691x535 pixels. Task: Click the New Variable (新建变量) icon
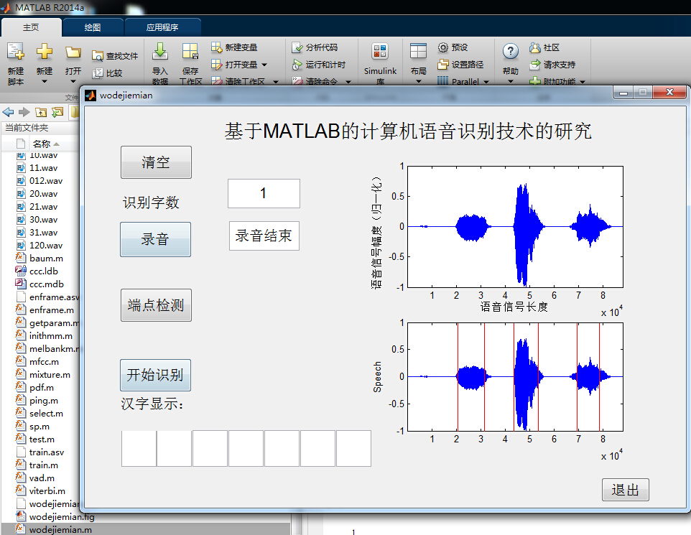point(216,47)
